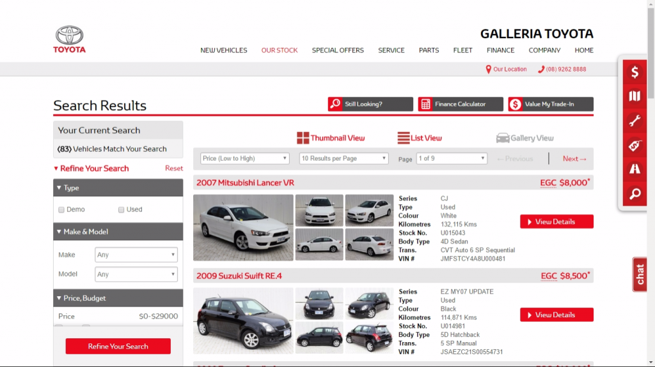The image size is (655, 367).
Task: Switch to Gallery View
Action: [525, 138]
